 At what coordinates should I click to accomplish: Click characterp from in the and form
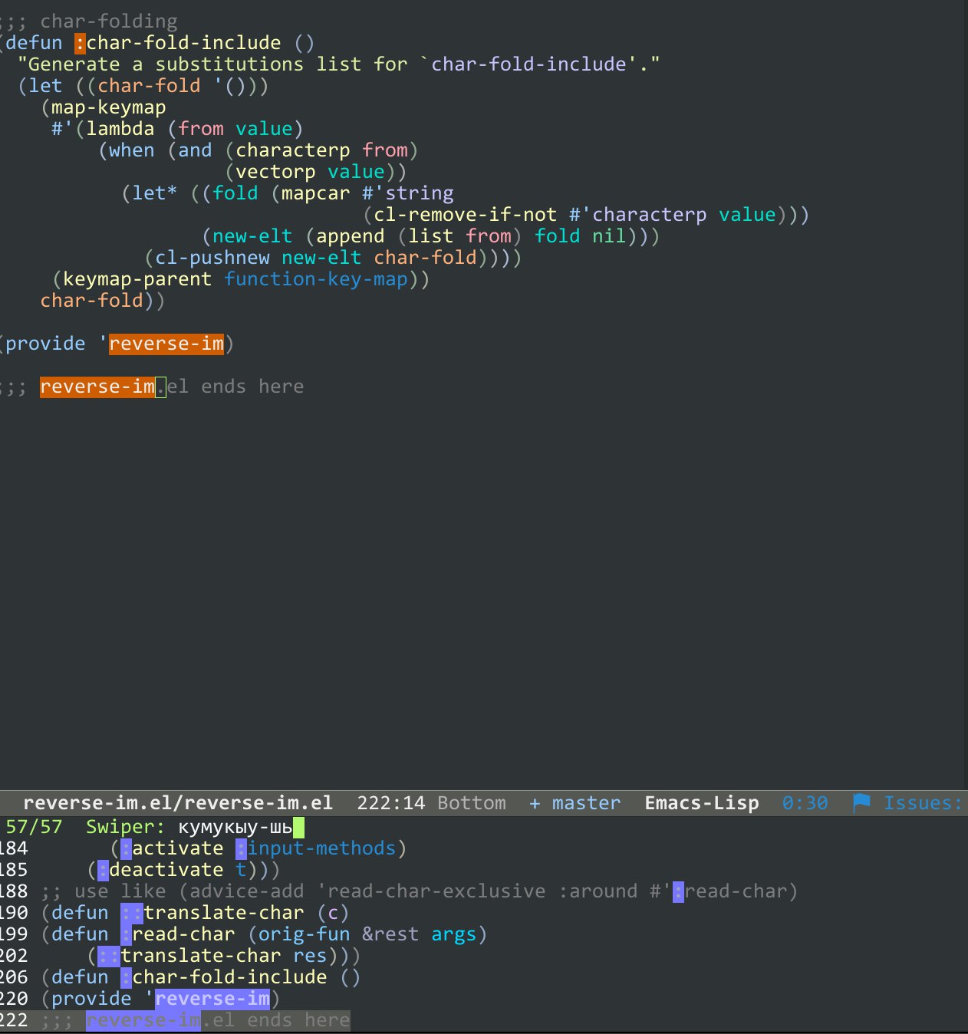point(321,150)
